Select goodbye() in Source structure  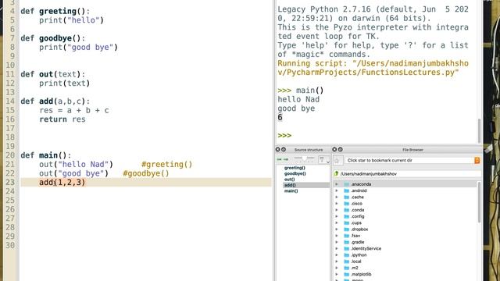(295, 173)
